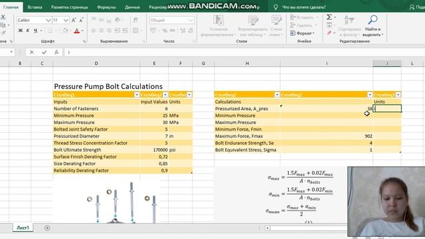The image size is (425, 239).
Task: Cancel entry with formula bar X
Action: pyautogui.click(x=32, y=52)
